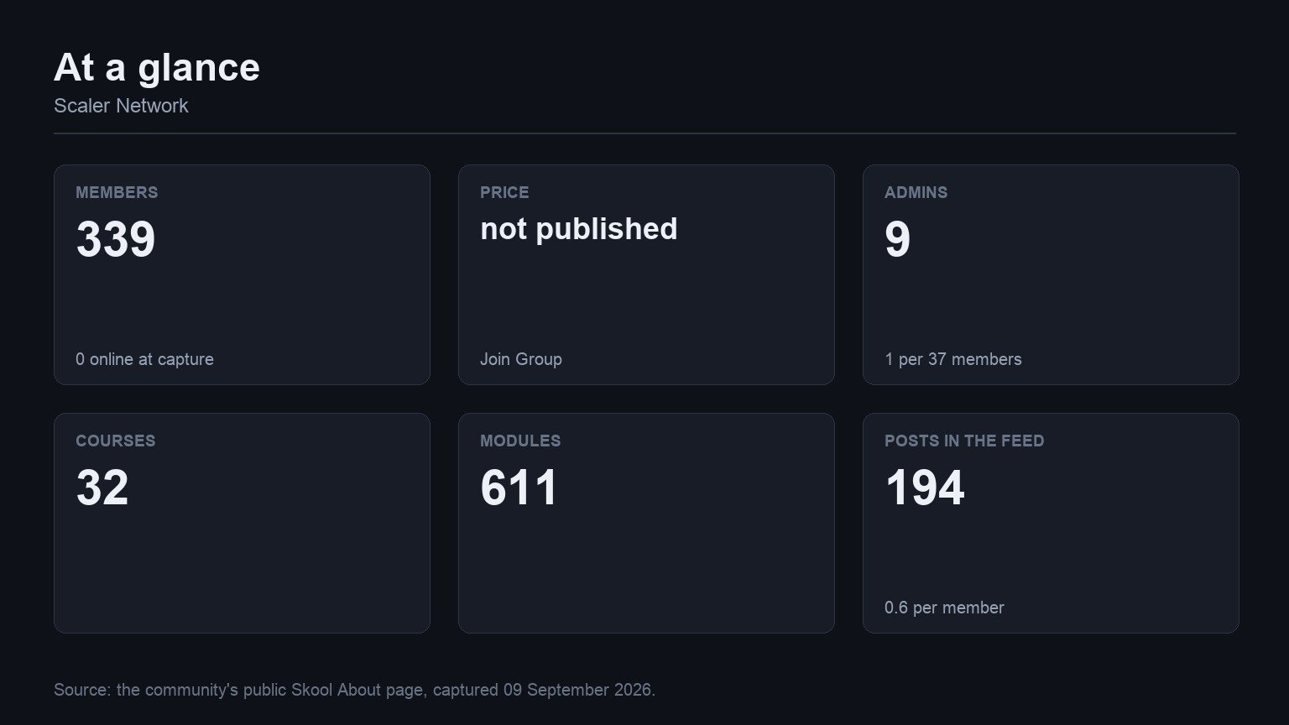Click the PRICE card label

click(504, 192)
